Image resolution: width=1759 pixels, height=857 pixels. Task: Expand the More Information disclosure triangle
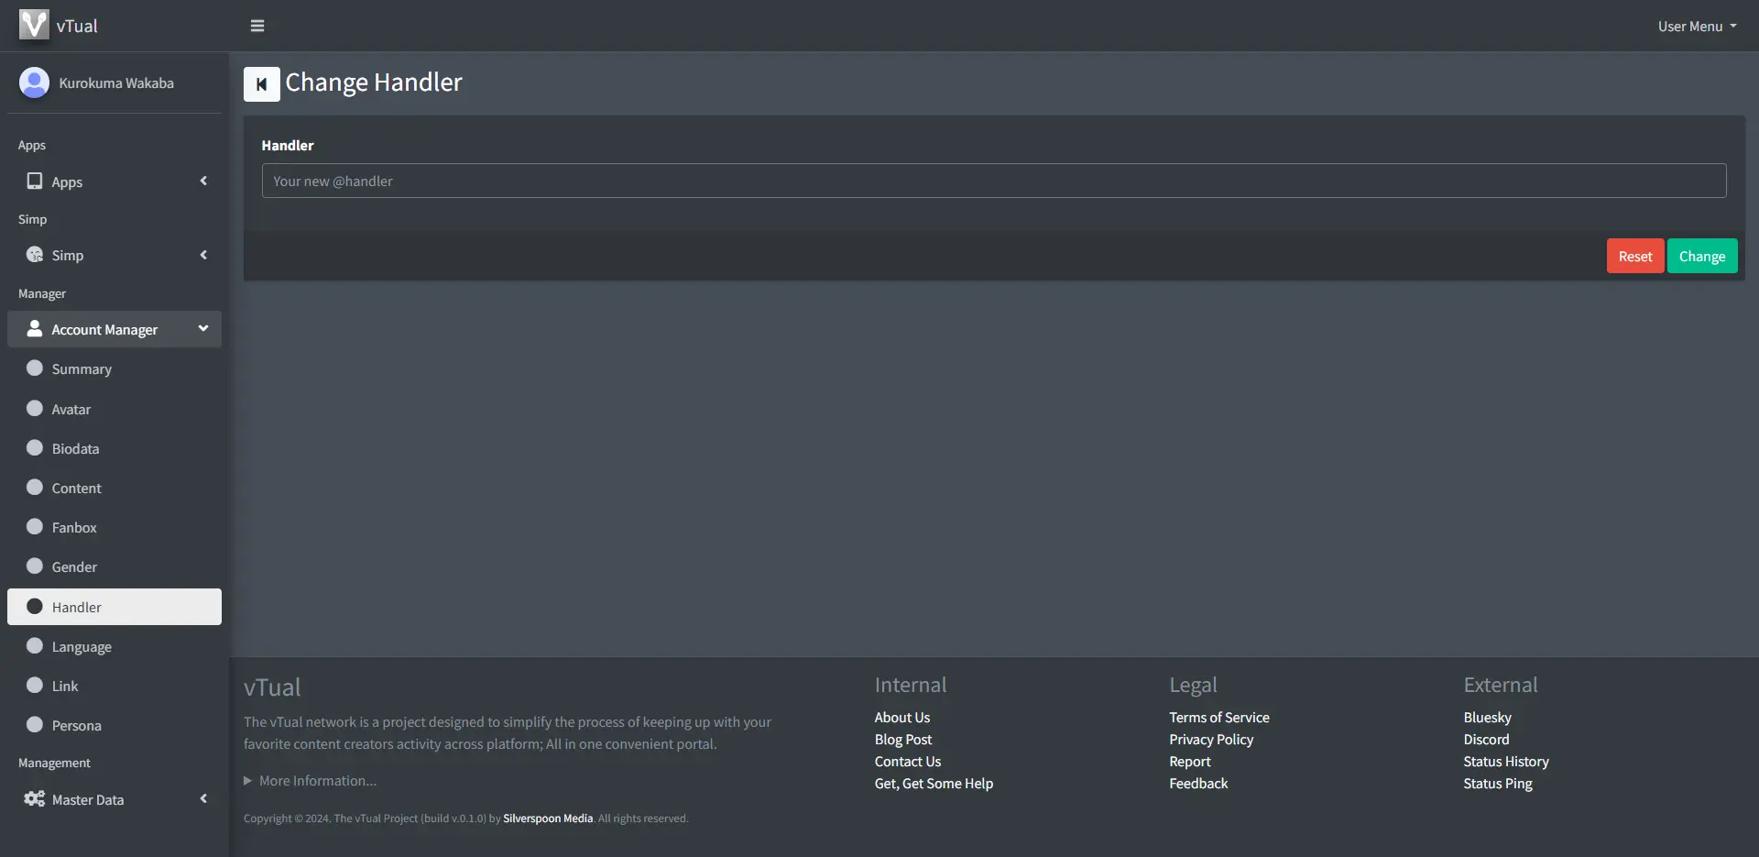tap(247, 781)
